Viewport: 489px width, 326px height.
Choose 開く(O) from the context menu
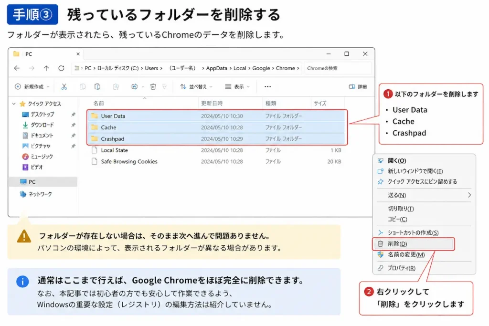(x=424, y=160)
